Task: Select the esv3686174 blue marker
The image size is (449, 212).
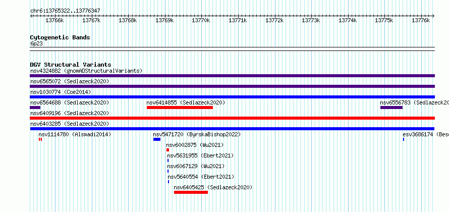Action: 404,139
